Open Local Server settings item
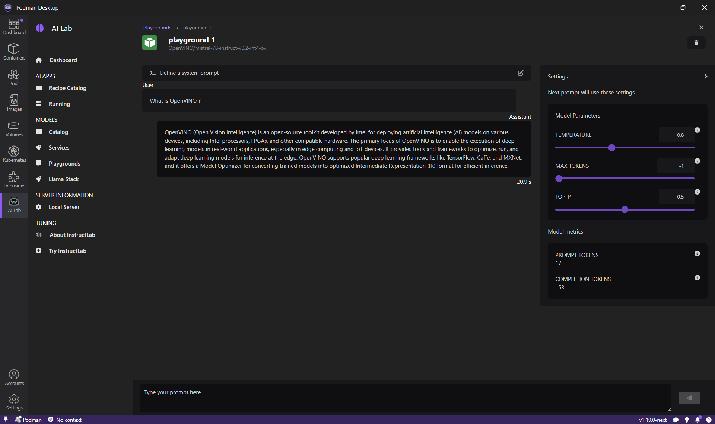This screenshot has height=424, width=715. pyautogui.click(x=64, y=207)
